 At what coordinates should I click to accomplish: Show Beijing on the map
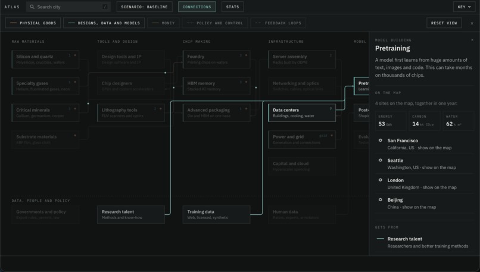[424, 203]
